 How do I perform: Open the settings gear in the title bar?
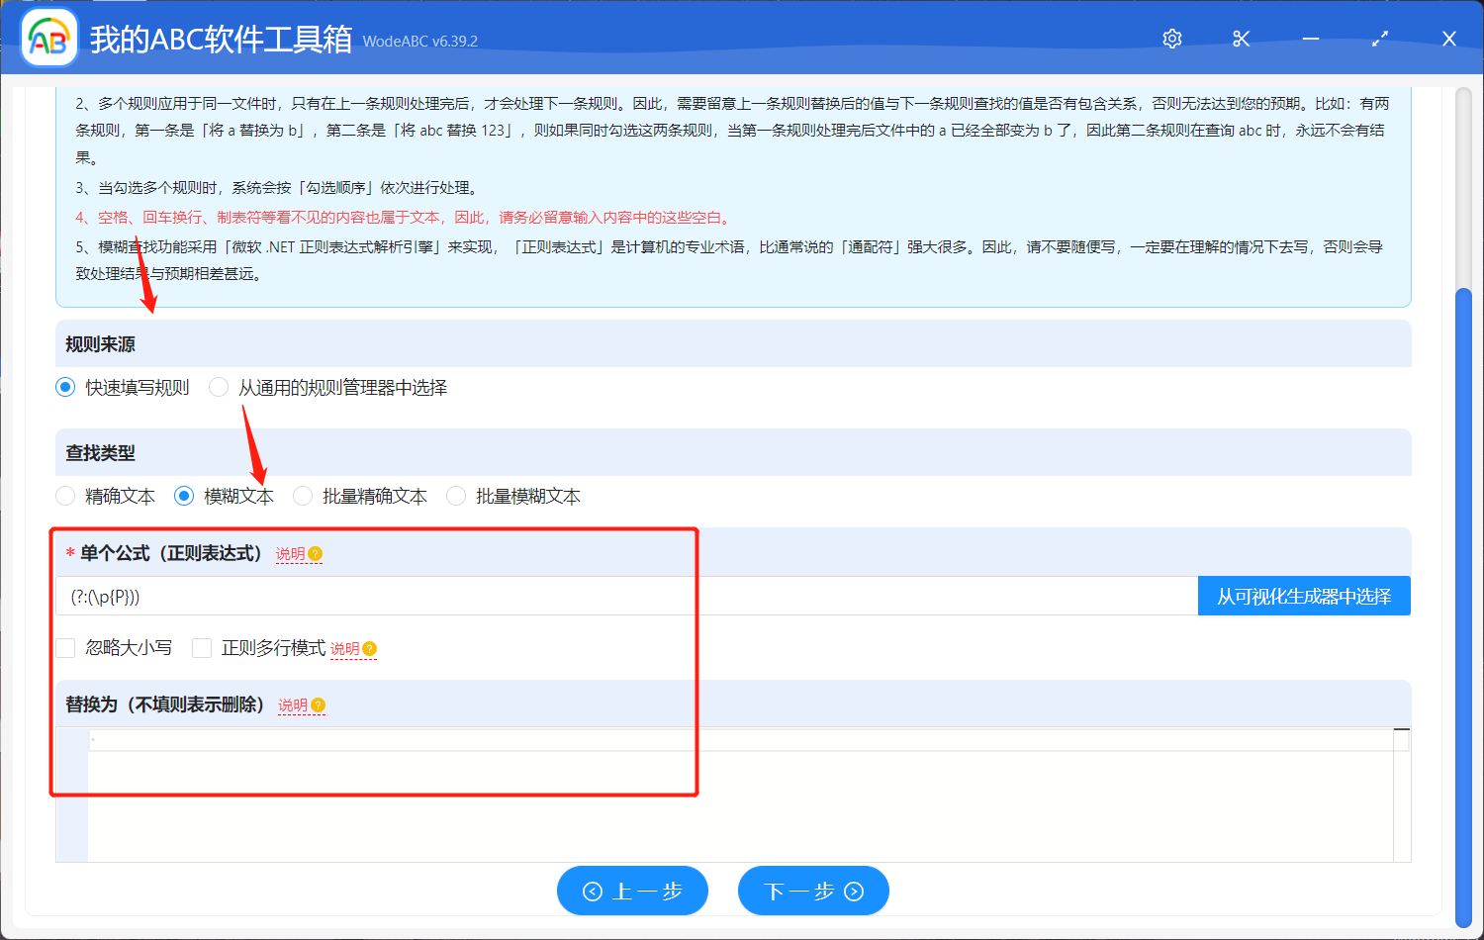click(1171, 39)
